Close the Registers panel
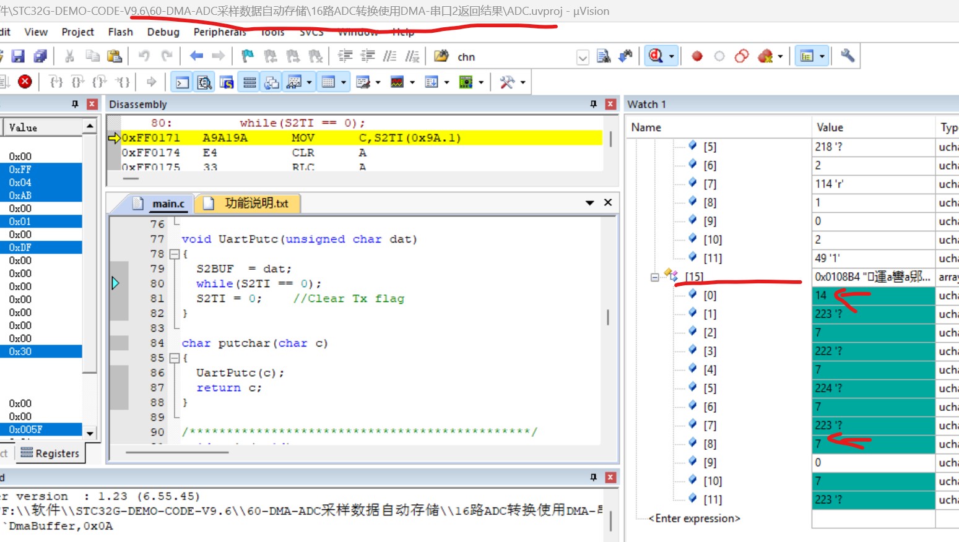Viewport: 959px width, 542px height. pyautogui.click(x=92, y=104)
